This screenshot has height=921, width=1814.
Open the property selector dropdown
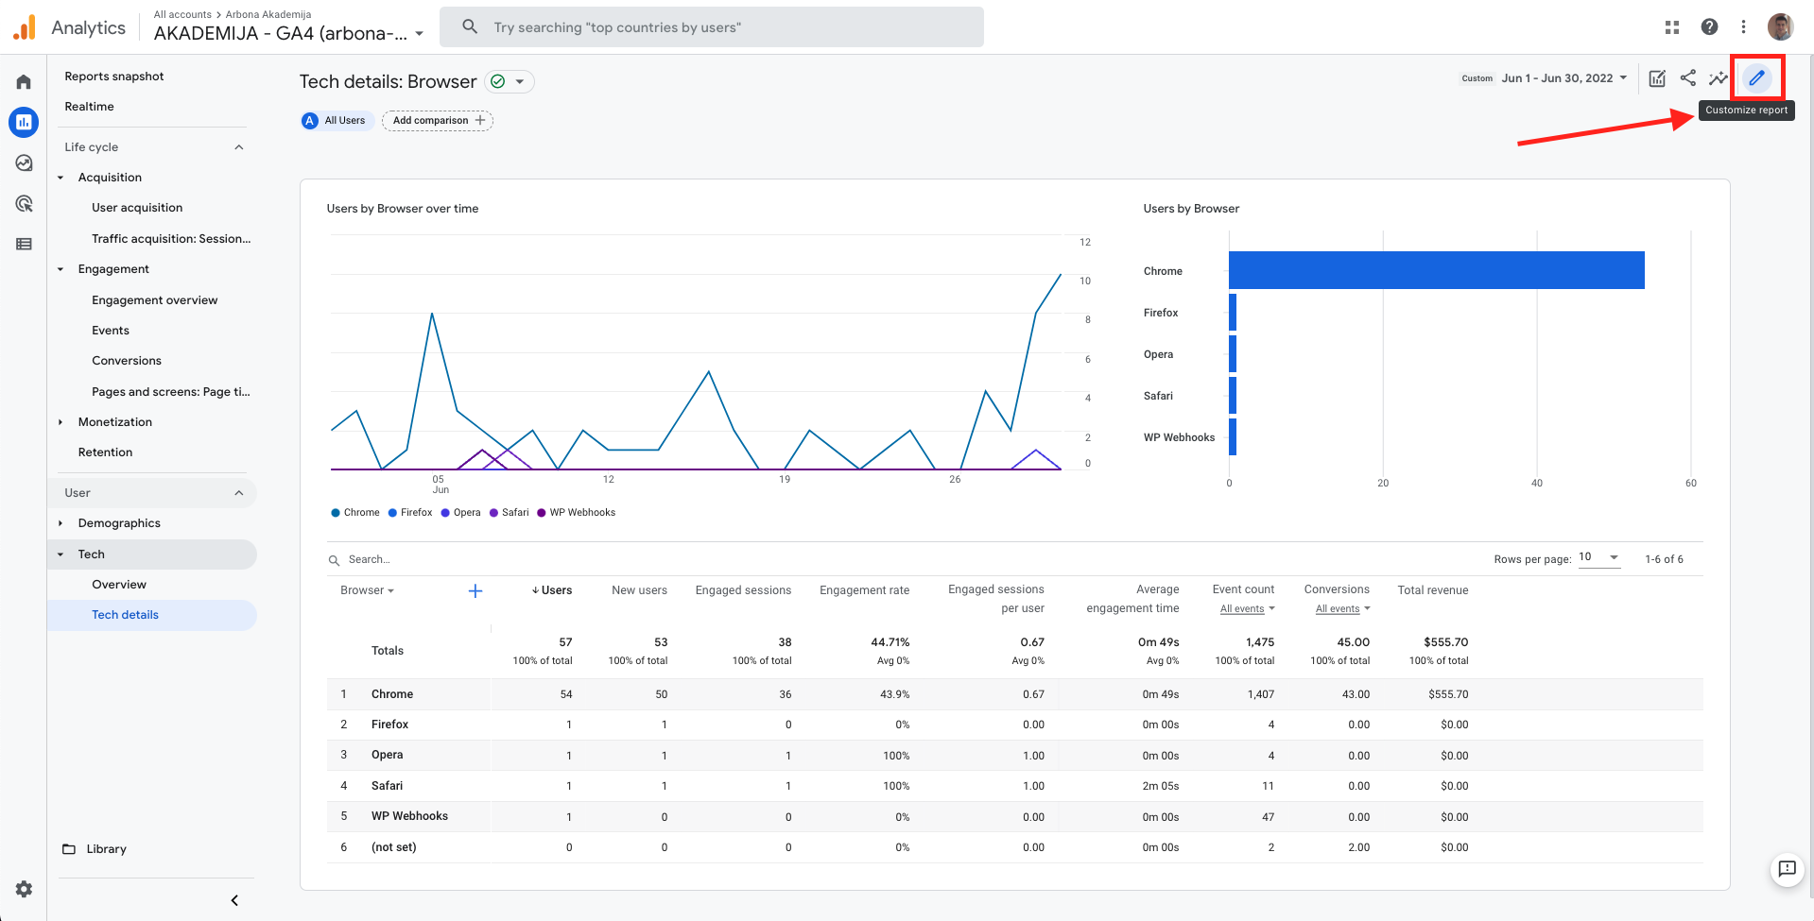click(420, 34)
